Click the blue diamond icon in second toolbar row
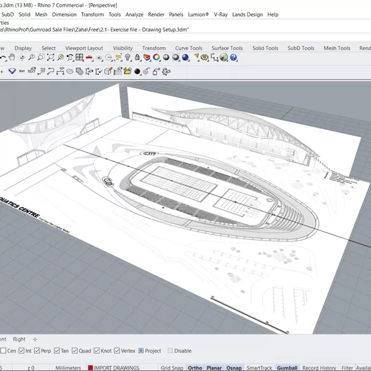The height and width of the screenshot is (371, 371). click(x=12, y=71)
